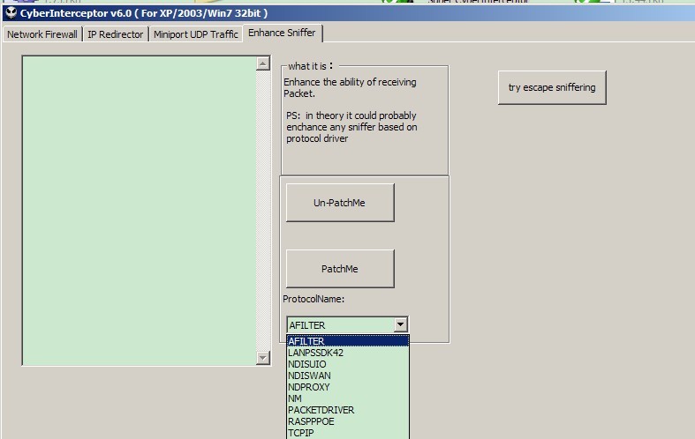
Task: Pick PACKETDRIVER from the protocol list
Action: [347, 410]
